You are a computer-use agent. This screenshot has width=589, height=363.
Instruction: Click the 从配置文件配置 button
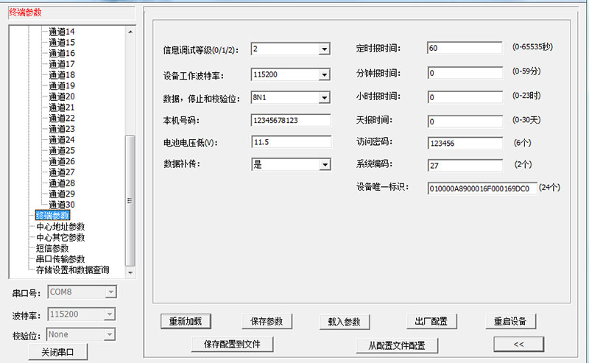397,345
